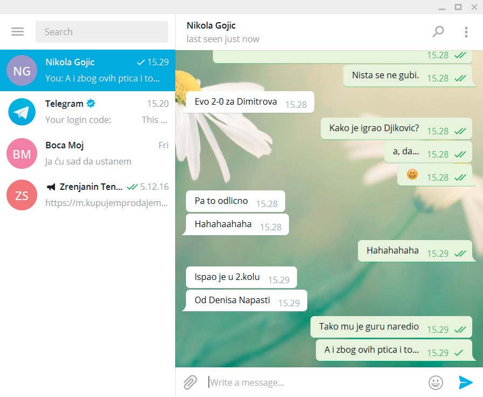Select the Nikola Gojic chat

[x=87, y=70]
